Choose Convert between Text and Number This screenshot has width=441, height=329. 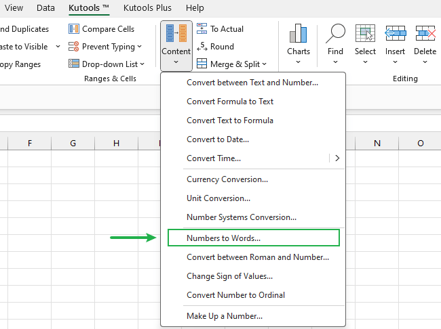pyautogui.click(x=252, y=83)
